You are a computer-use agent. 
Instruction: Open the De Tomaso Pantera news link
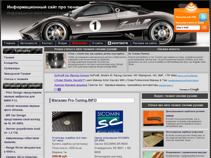(x=139, y=54)
